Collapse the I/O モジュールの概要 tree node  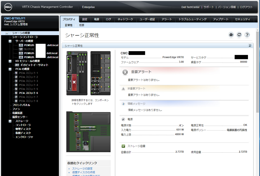10,61
